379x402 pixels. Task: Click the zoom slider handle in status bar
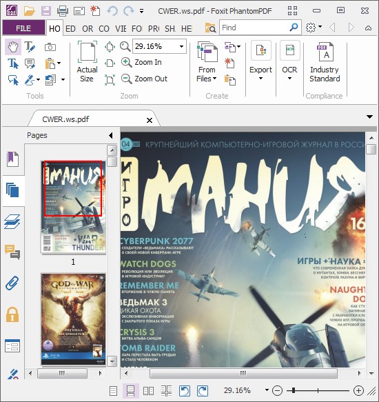294,391
